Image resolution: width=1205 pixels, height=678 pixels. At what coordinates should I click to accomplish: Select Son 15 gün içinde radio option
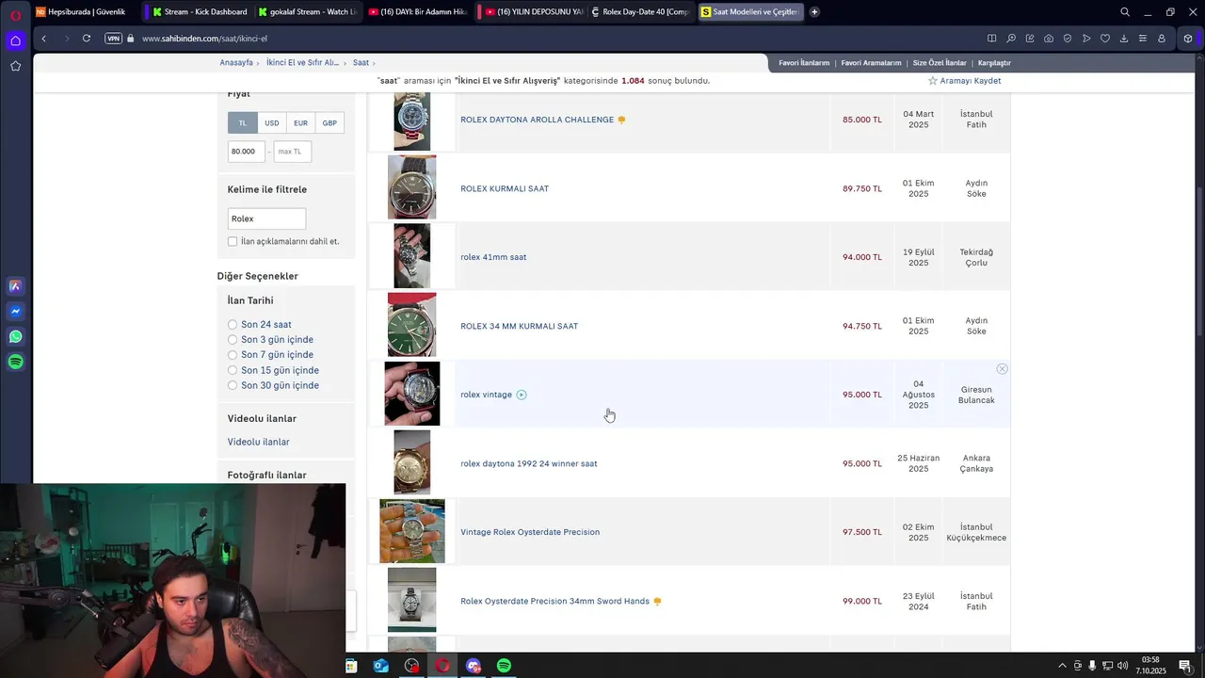[233, 370]
